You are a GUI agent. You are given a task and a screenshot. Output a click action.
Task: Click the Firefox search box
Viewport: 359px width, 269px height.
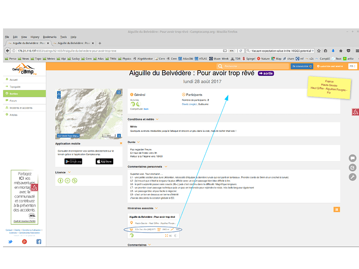coord(280,51)
